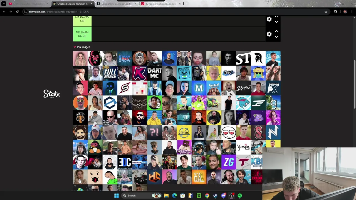The image size is (356, 200).
Task: Go back in browser history
Action: pos(4,12)
